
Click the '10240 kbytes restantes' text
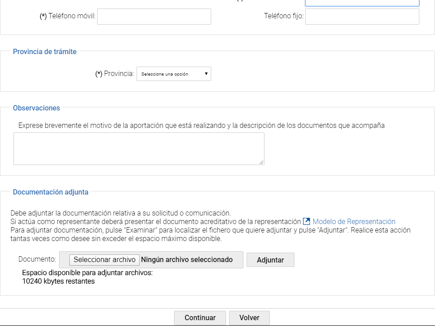[x=58, y=281]
